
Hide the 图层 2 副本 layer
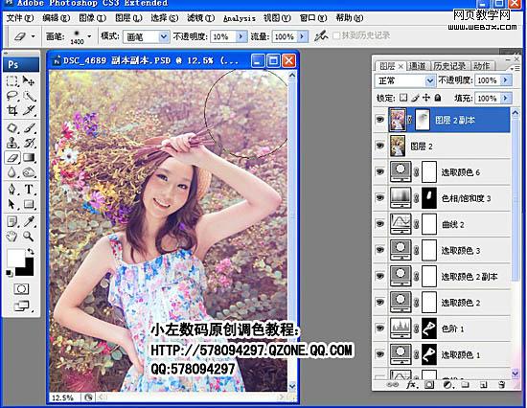click(380, 120)
